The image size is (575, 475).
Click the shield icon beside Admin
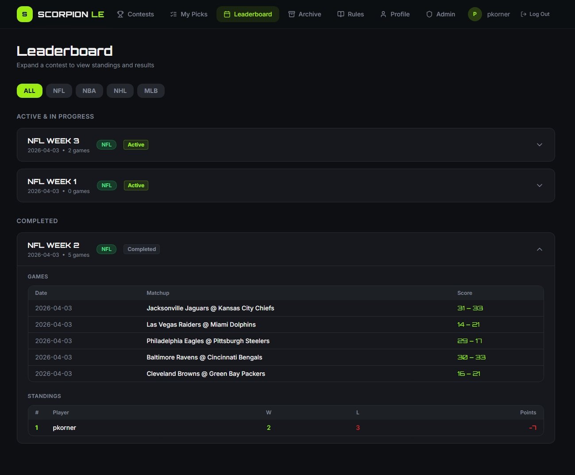coord(429,14)
